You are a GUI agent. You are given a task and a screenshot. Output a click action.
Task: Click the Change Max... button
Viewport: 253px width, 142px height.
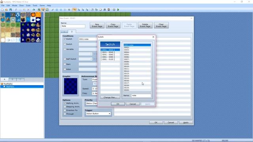(x=110, y=97)
